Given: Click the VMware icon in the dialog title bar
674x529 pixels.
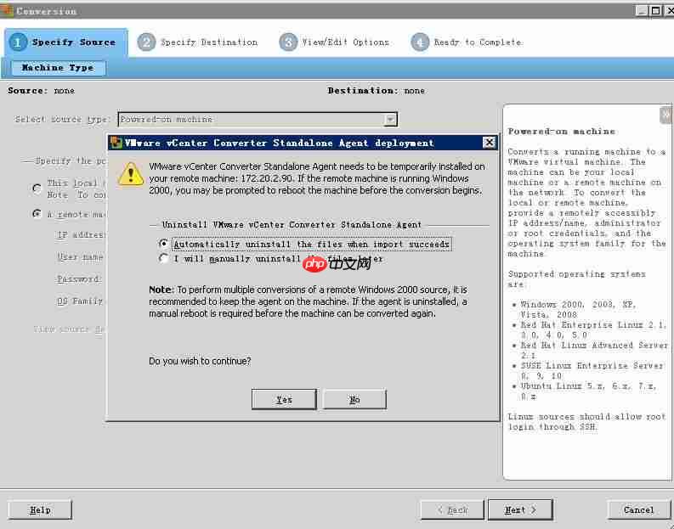Looking at the screenshot, I should tap(116, 143).
